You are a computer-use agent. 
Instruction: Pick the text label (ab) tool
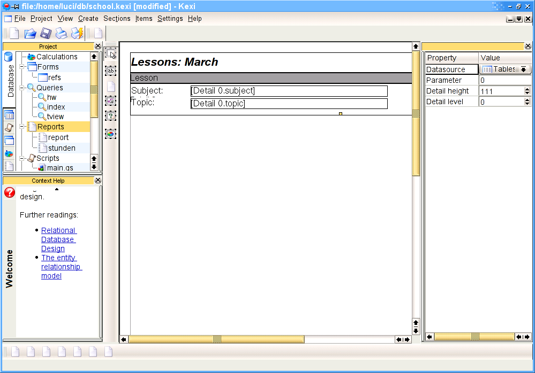(x=110, y=71)
